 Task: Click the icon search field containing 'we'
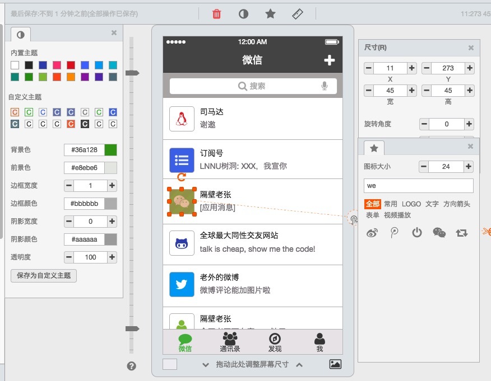pyautogui.click(x=418, y=186)
